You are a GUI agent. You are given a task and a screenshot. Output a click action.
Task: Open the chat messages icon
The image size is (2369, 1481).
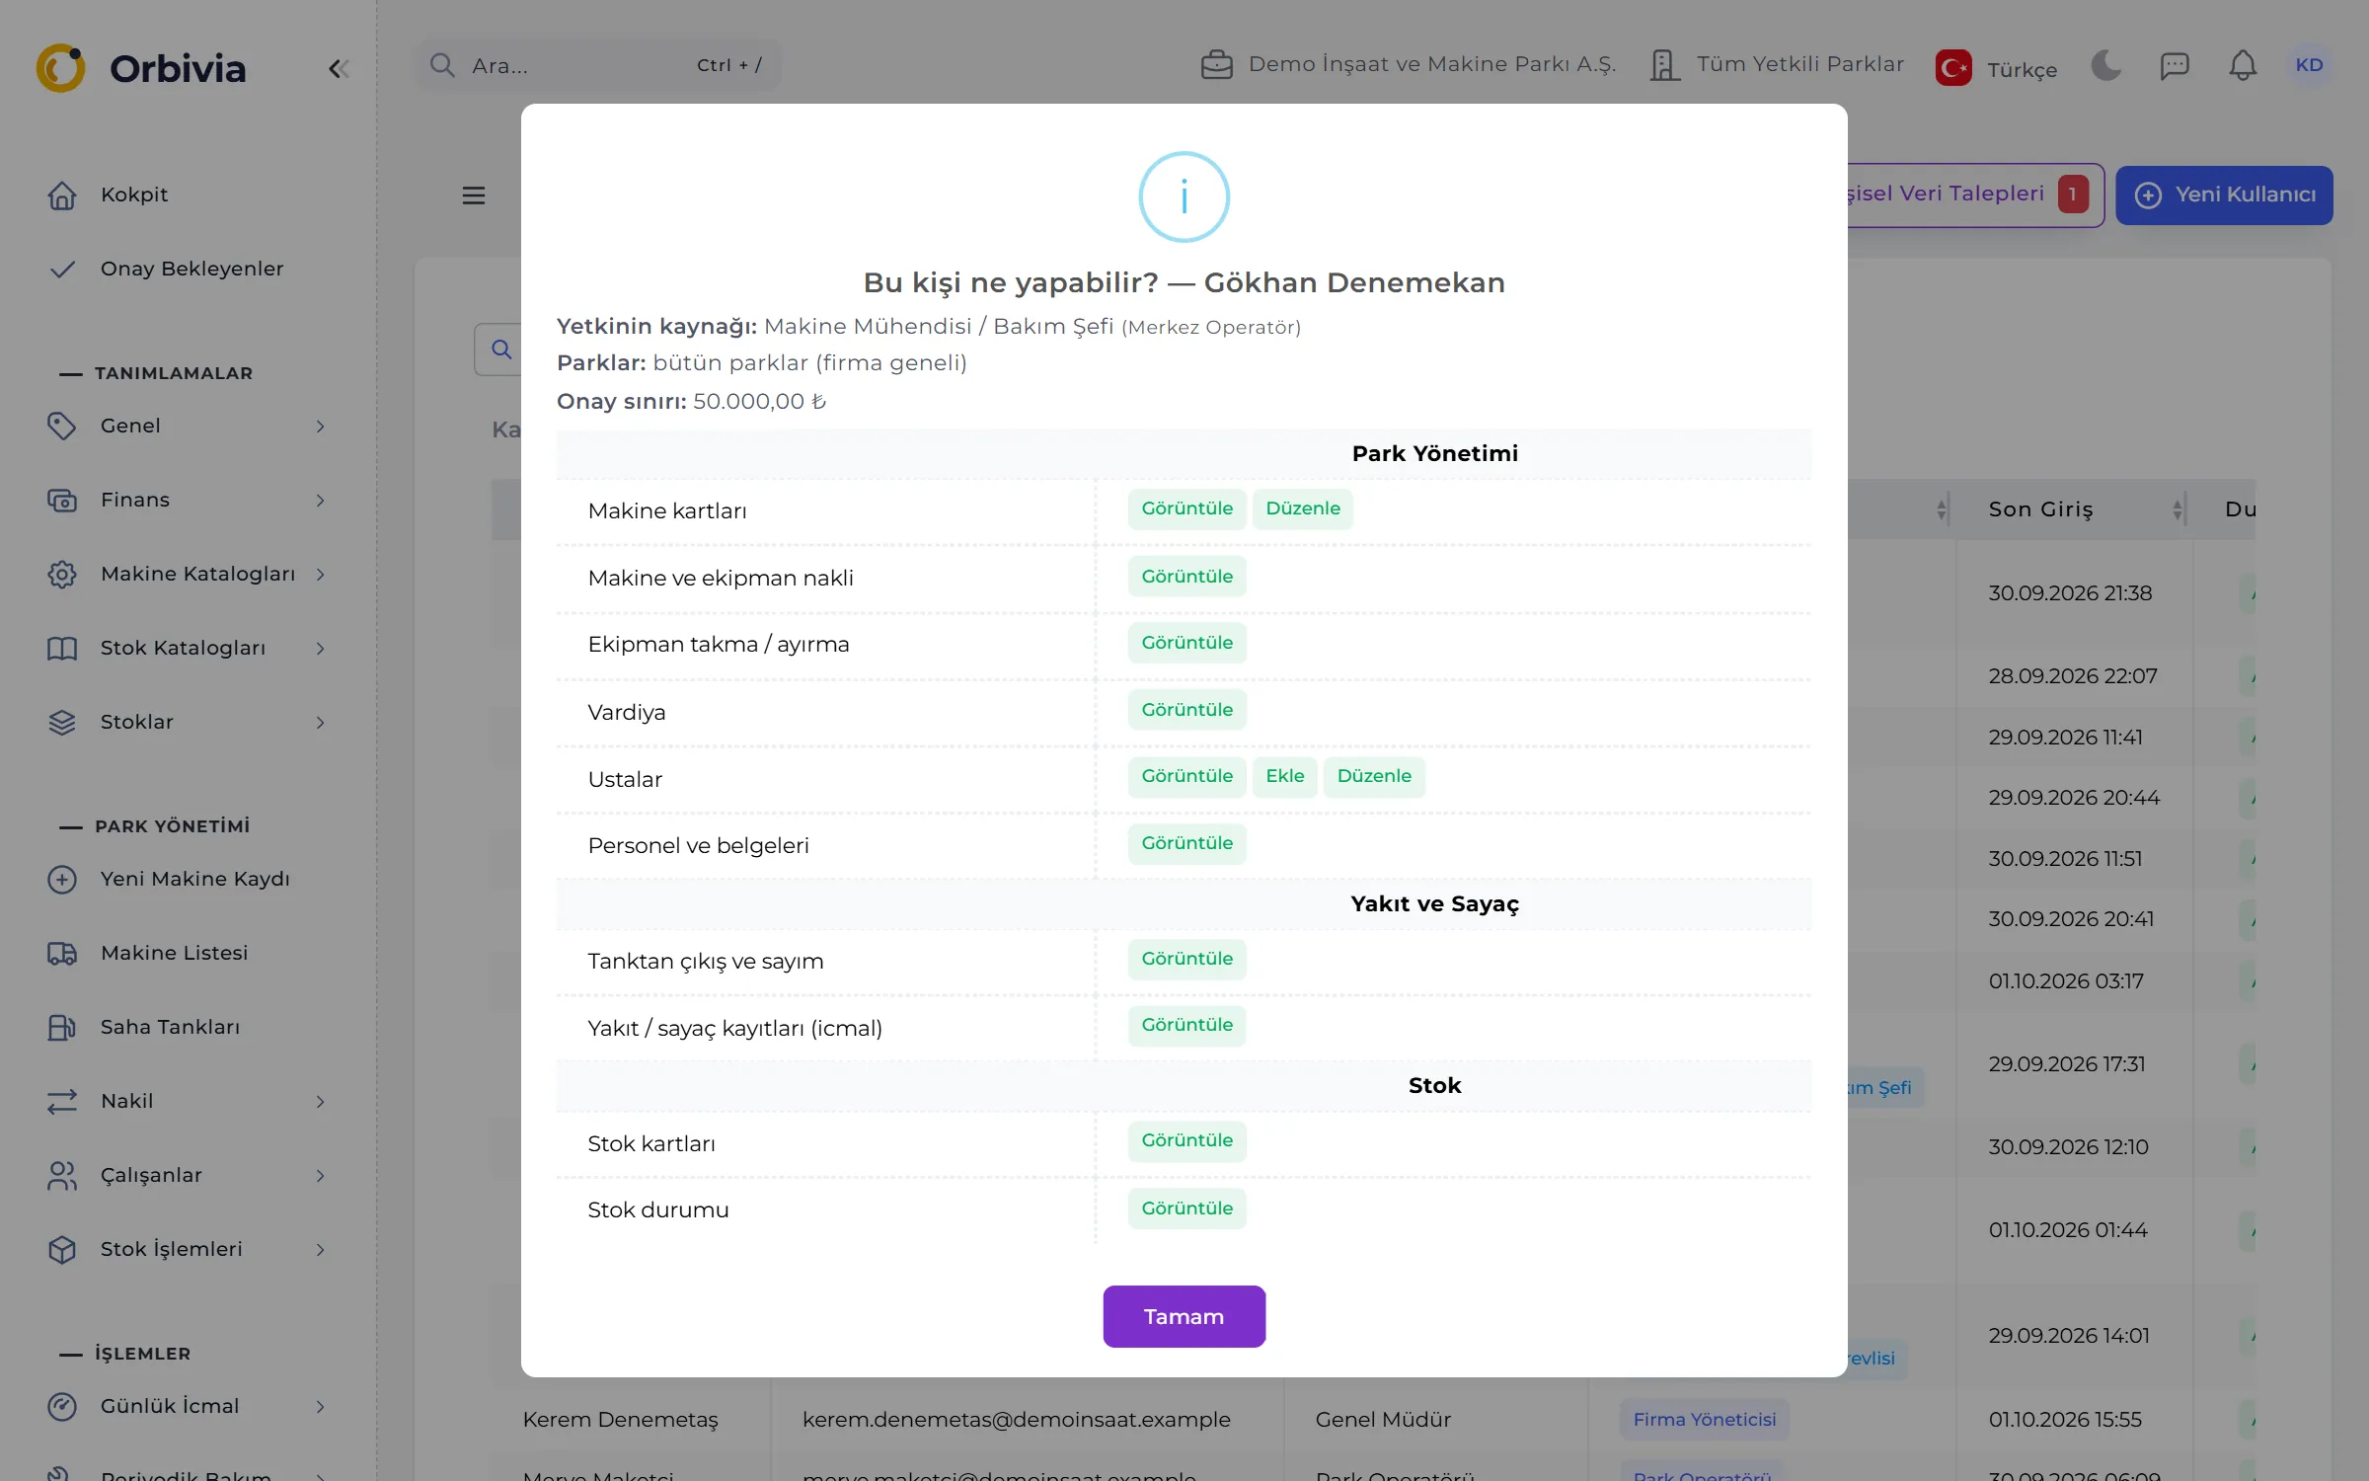(2175, 65)
